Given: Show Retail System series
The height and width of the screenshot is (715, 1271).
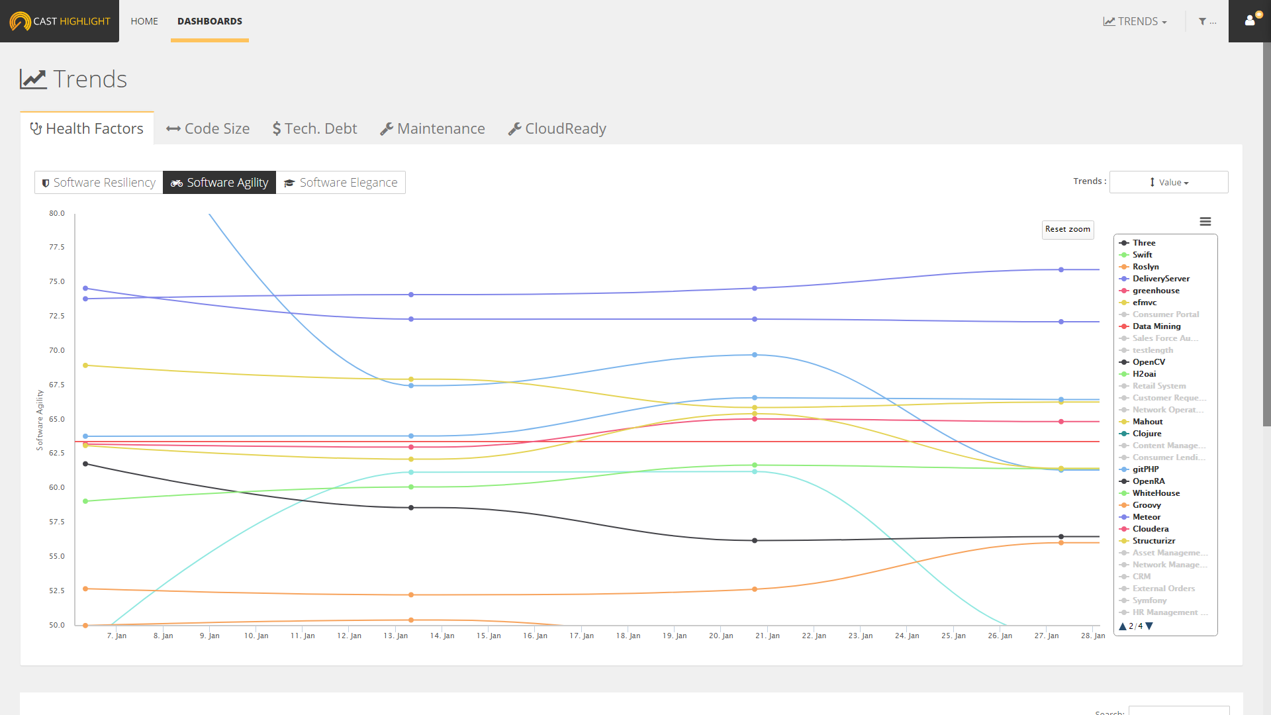Looking at the screenshot, I should (x=1153, y=386).
